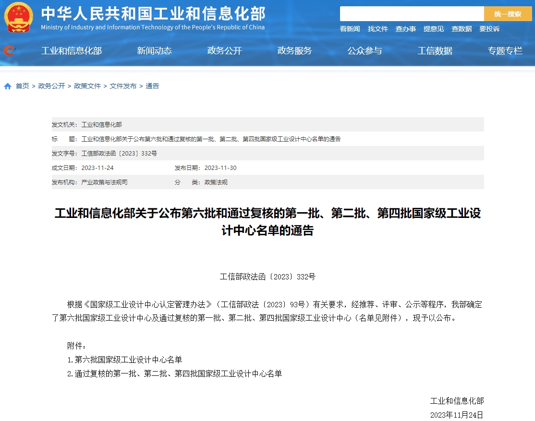The width and height of the screenshot is (535, 421).
Task: Open attachment 2 通过复核的第一批、第二批 list
Action: click(175, 373)
